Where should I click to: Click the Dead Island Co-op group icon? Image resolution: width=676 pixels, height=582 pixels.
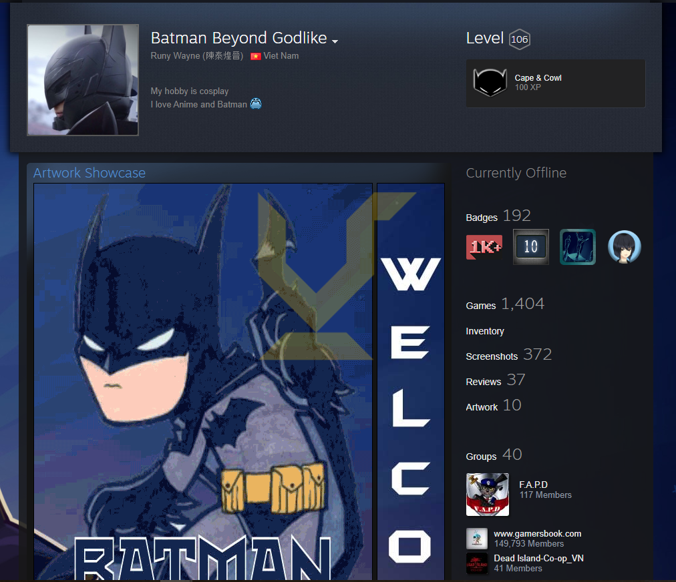coord(477,563)
